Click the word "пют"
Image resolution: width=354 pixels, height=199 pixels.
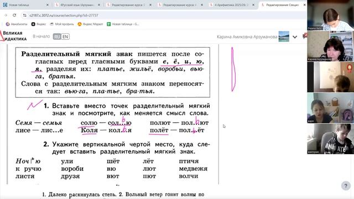pyautogui.click(x=149, y=176)
